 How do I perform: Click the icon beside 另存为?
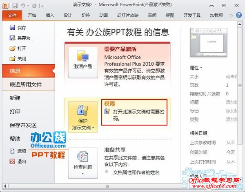coord(12,38)
